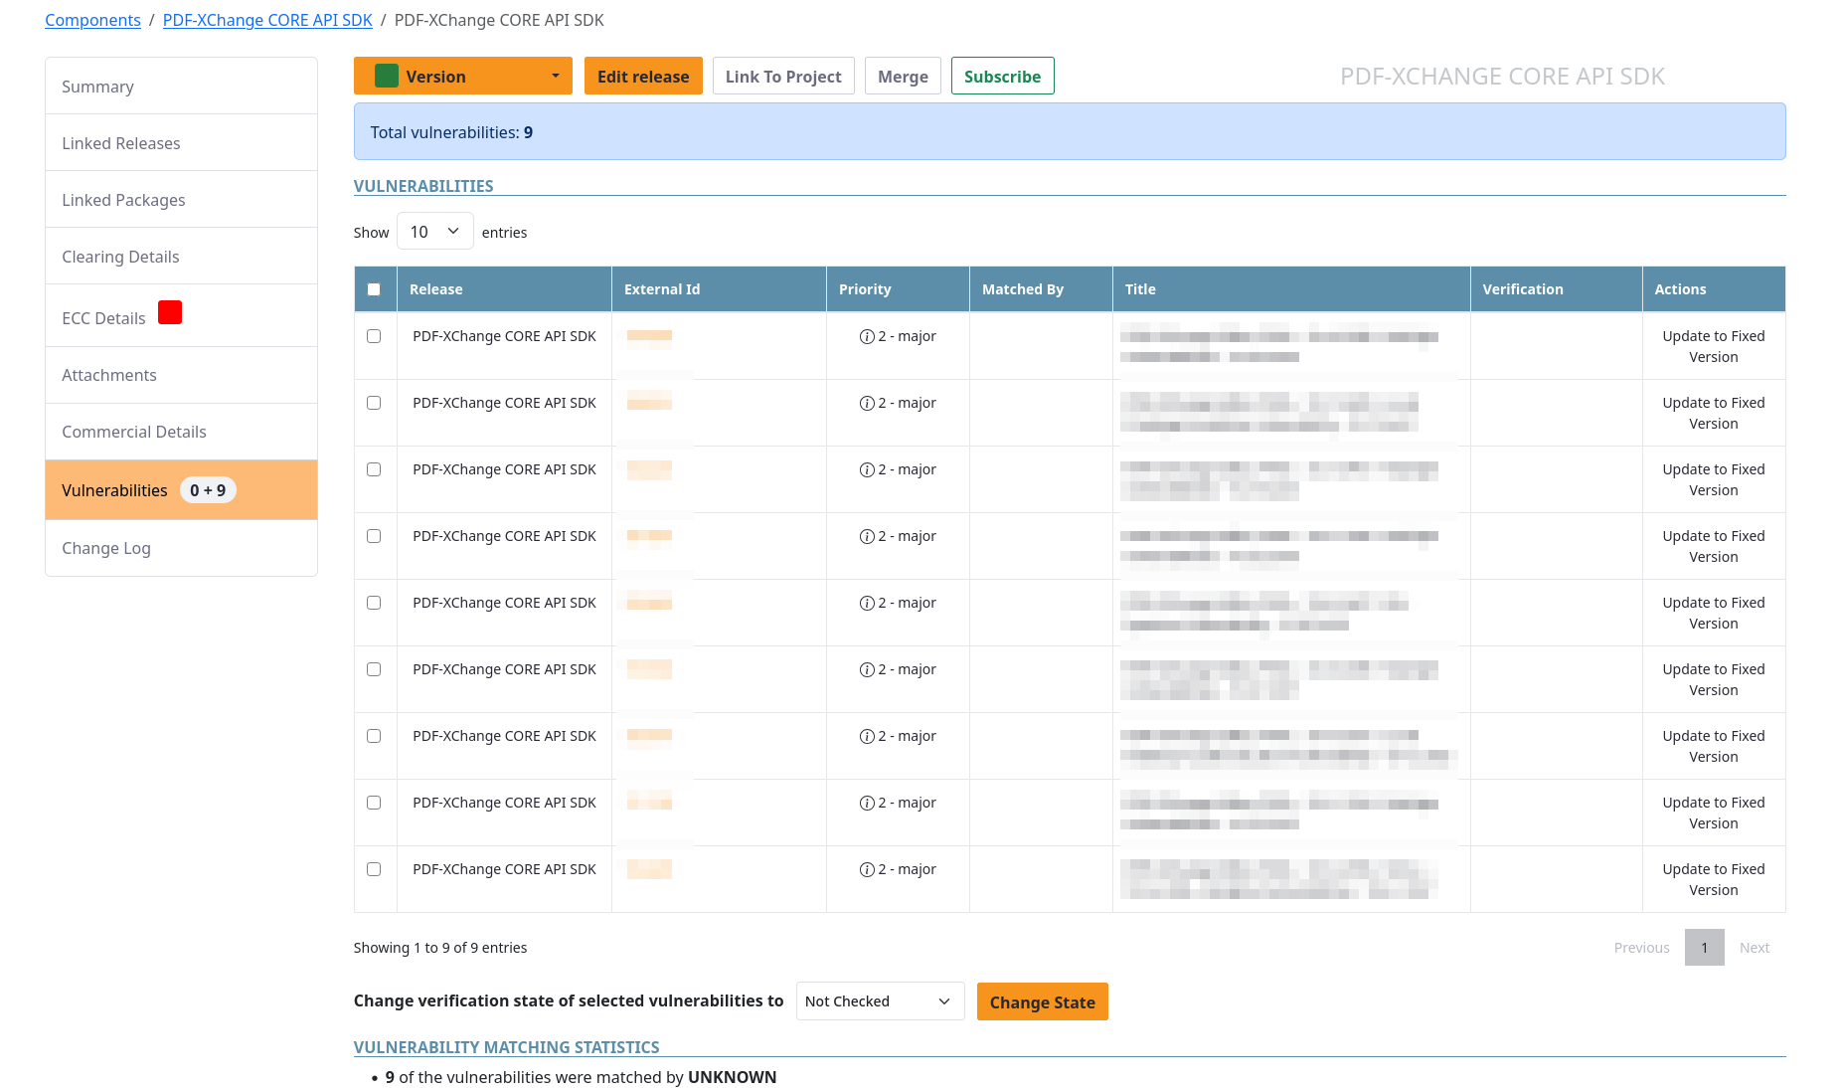This screenshot has height=1088, width=1842.
Task: Click the green square on Version button
Action: pyautogui.click(x=387, y=77)
